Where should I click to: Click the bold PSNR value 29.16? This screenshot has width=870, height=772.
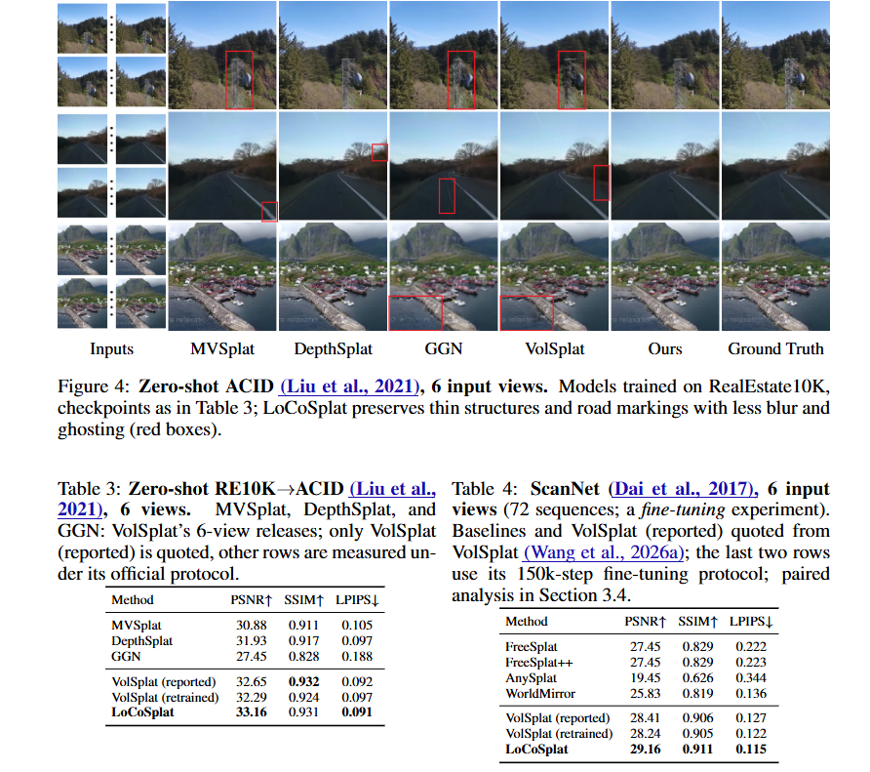[x=646, y=750]
